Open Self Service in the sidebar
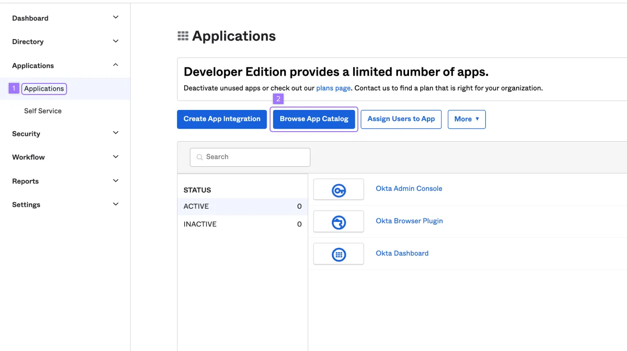 pos(42,110)
